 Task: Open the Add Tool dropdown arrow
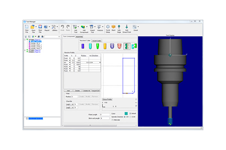point(78,27)
